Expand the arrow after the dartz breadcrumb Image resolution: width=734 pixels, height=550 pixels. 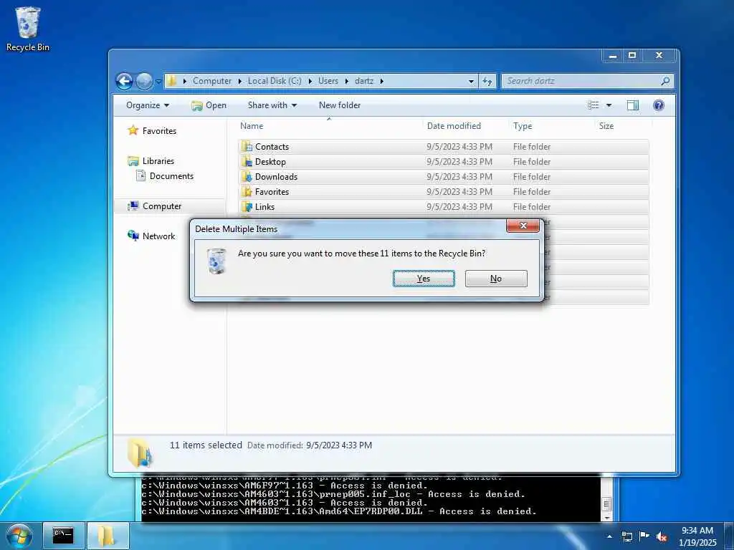381,82
